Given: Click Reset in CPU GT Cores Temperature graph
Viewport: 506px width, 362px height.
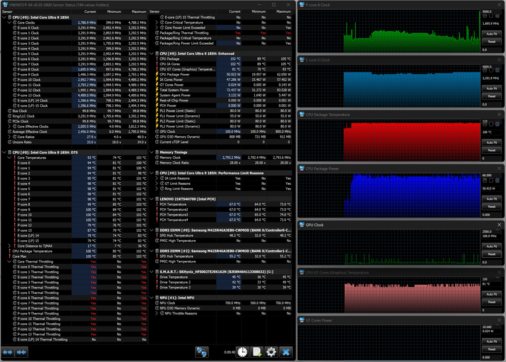Looking at the screenshot, I should tap(492, 302).
